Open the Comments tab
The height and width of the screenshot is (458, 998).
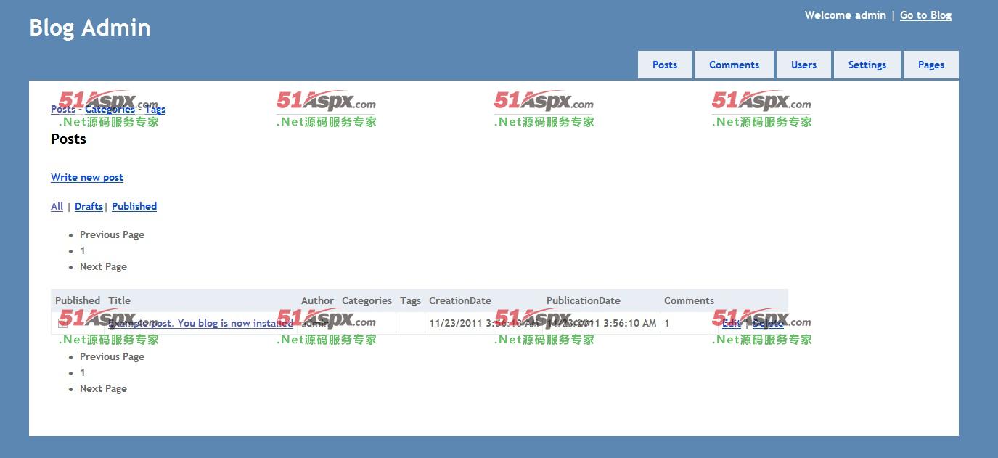tap(734, 65)
